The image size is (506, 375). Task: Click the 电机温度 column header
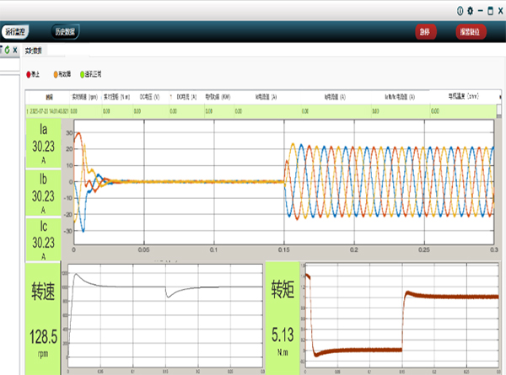pyautogui.click(x=463, y=96)
